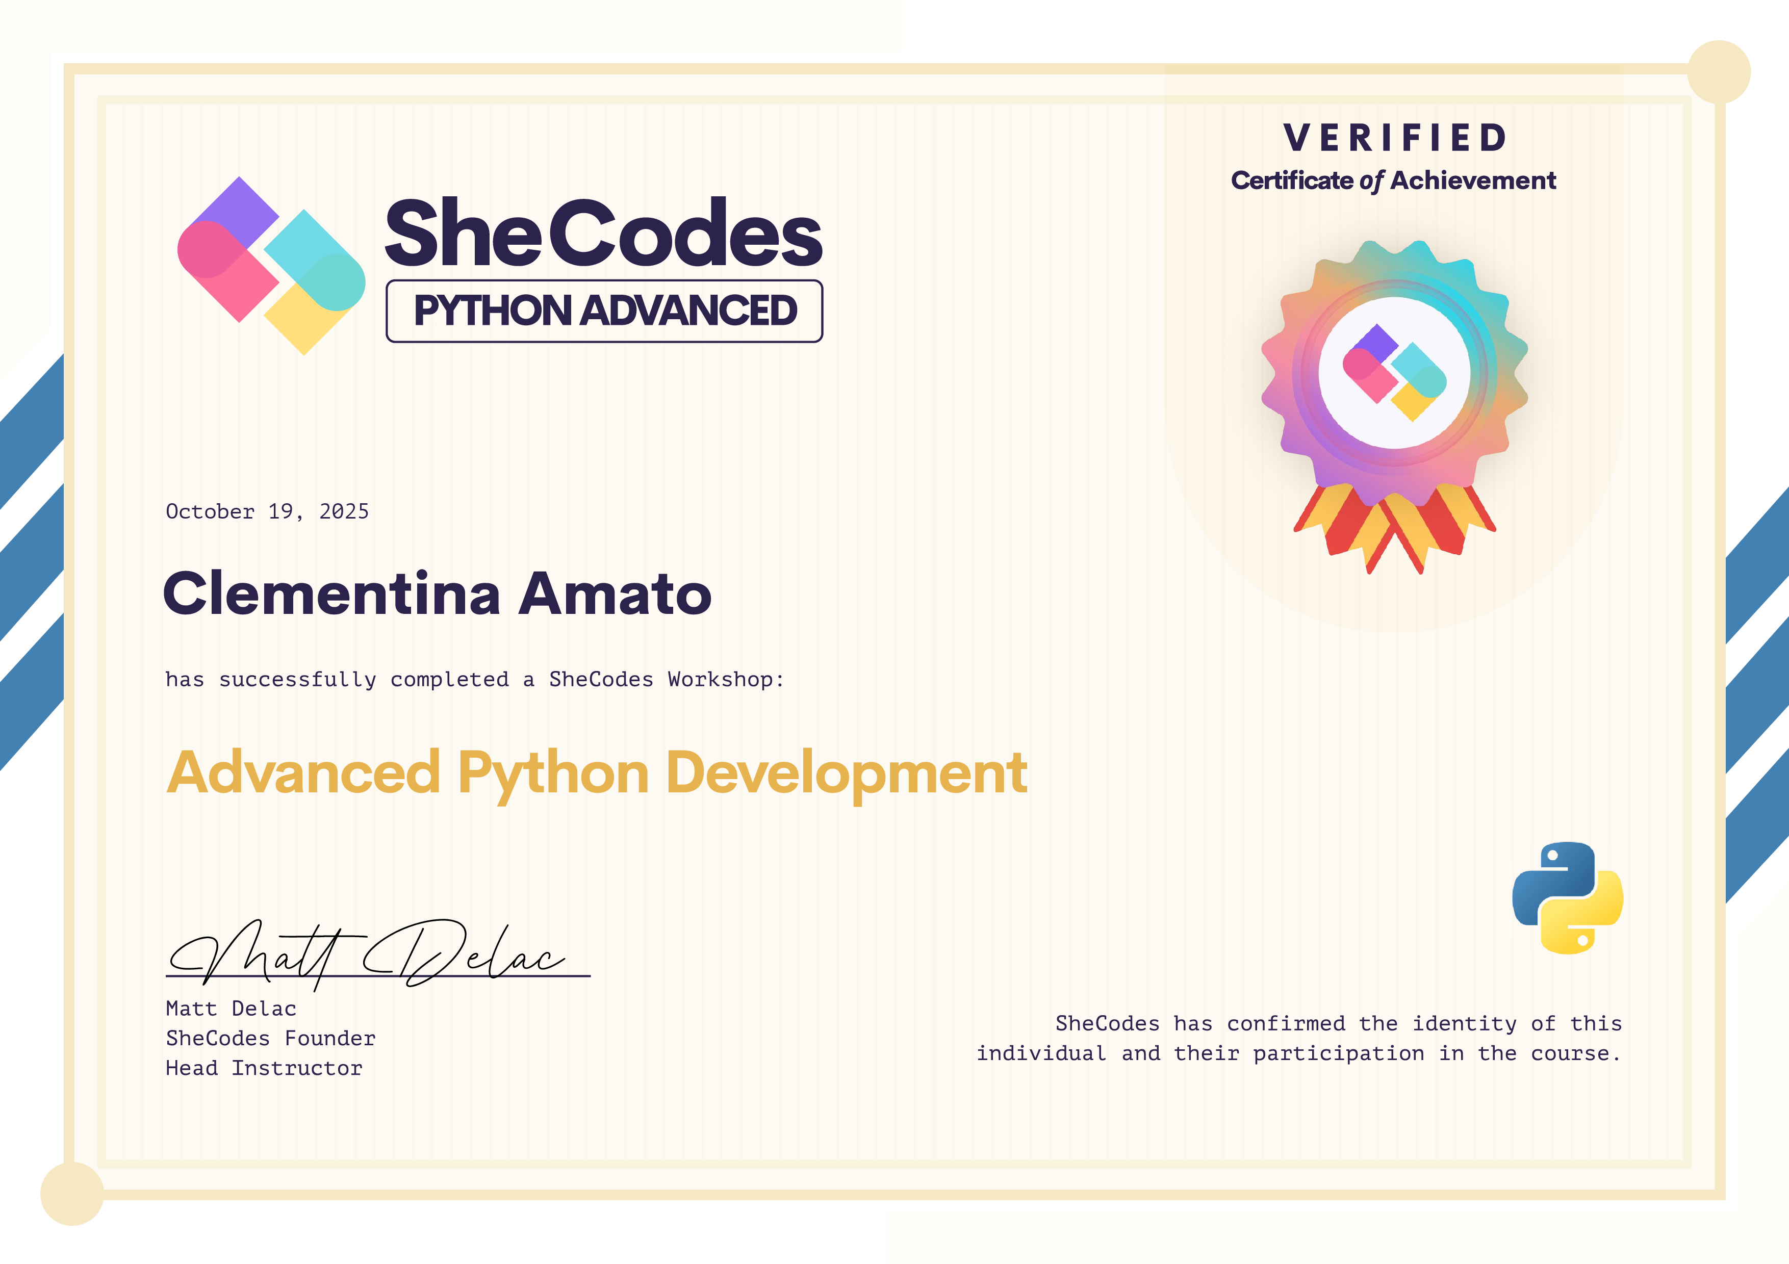This screenshot has width=1789, height=1264.
Task: Click Advanced Python Development course title
Action: click(x=597, y=772)
